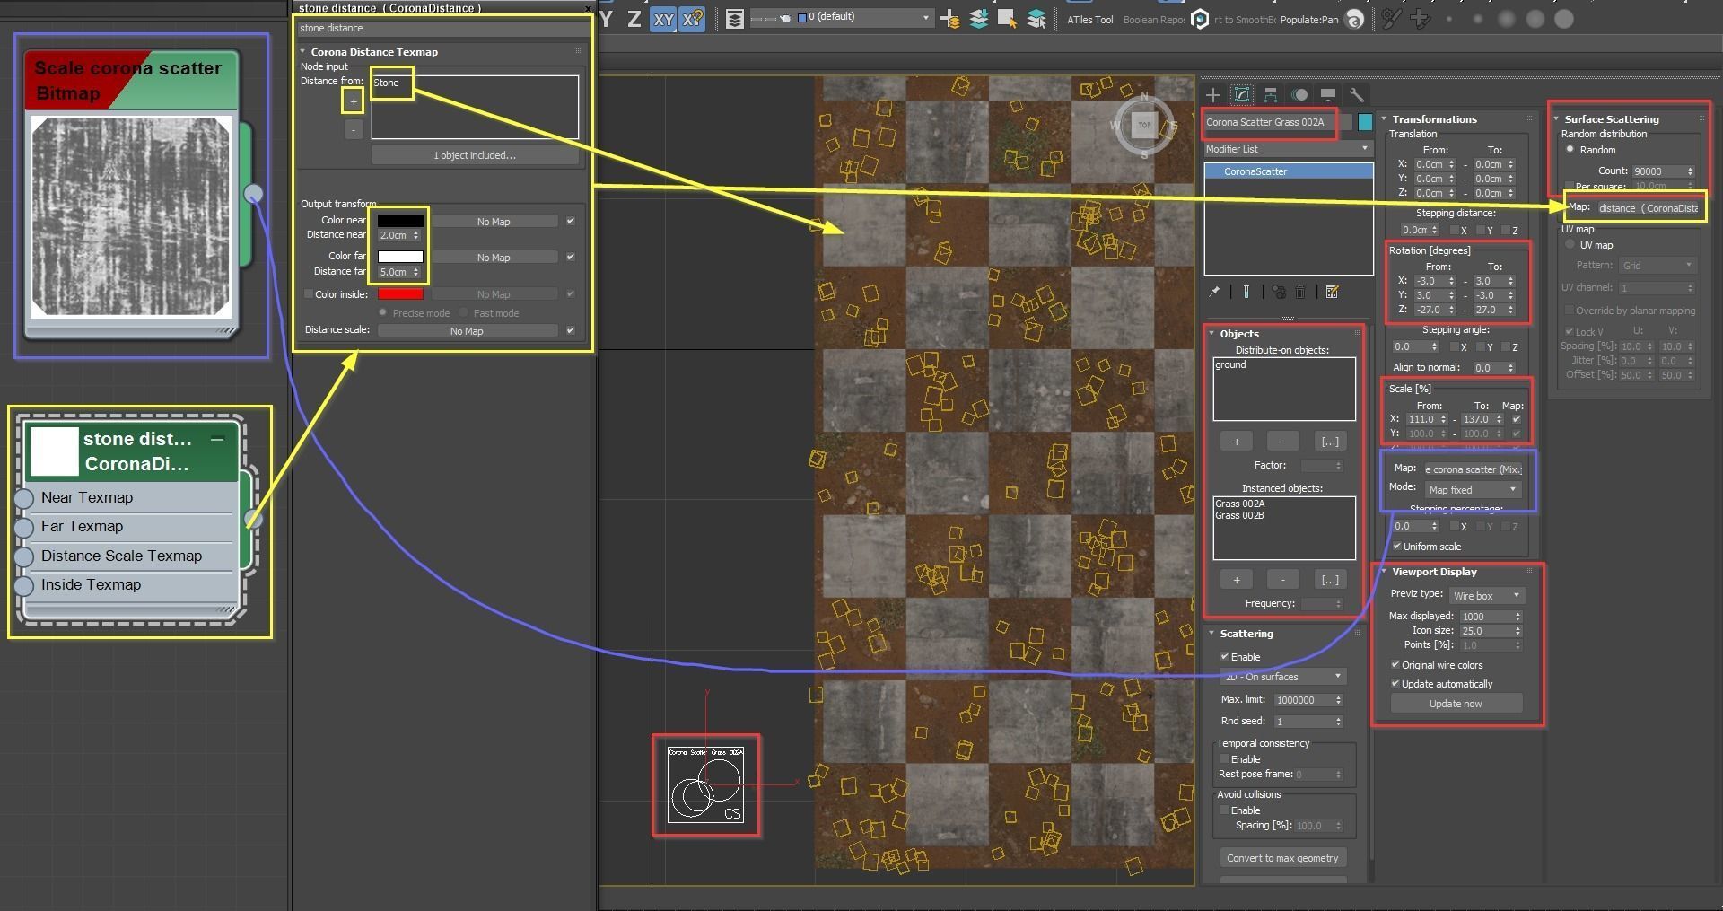Restrict axis to Z in toolbar
The image size is (1723, 911).
tap(634, 19)
